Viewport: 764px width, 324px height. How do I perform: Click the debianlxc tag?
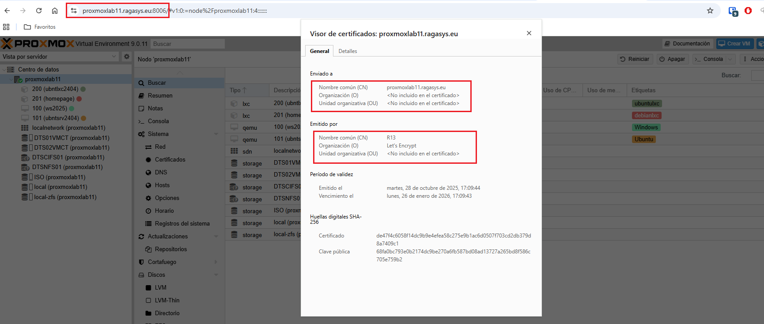[647, 116]
